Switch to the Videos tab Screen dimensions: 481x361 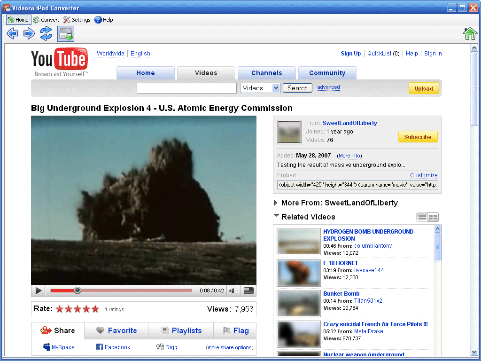[x=206, y=73]
